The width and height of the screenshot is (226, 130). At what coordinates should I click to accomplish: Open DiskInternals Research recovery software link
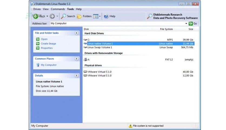coord(172,16)
